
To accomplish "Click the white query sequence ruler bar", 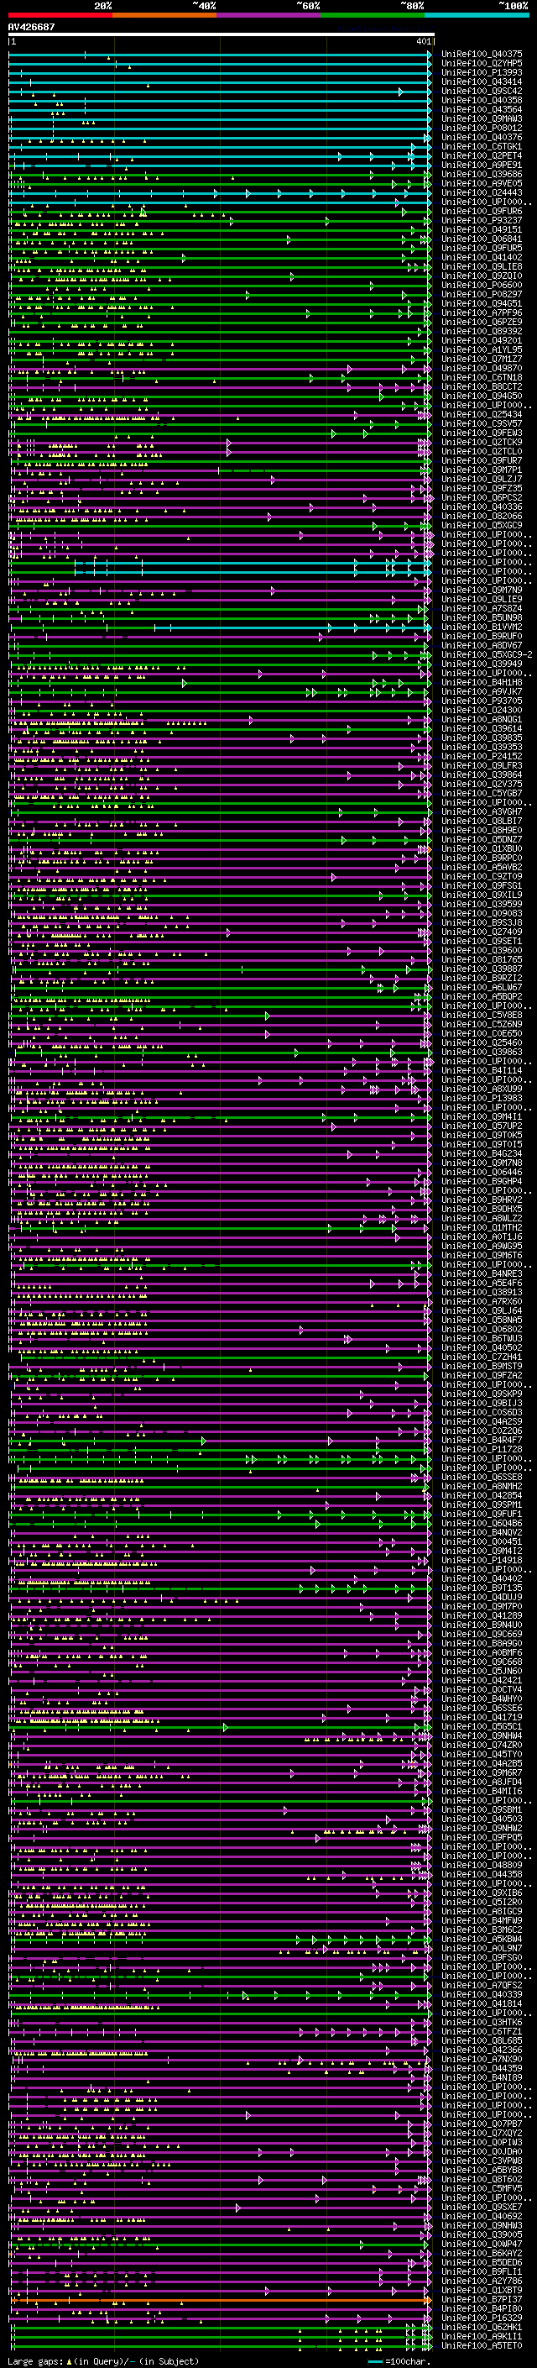I will (222, 35).
